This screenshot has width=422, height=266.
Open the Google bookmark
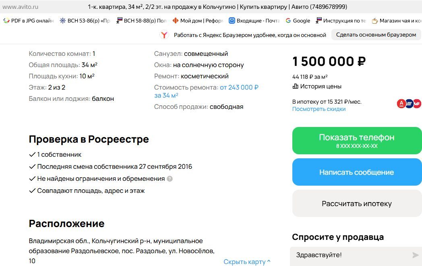coord(298,20)
